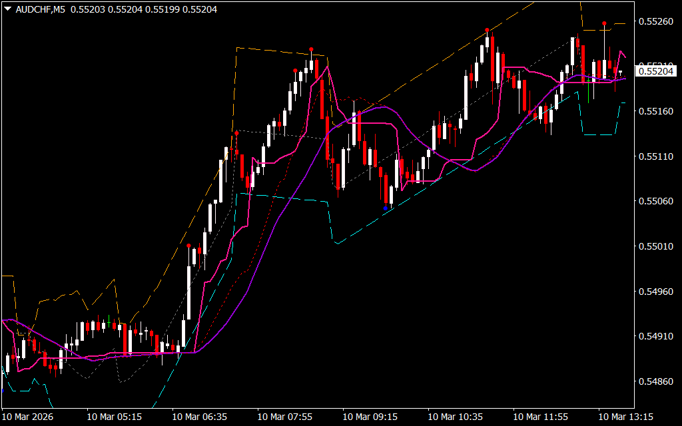682x426 pixels.
Task: Click the blue dot swing-low marker
Action: pyautogui.click(x=385, y=208)
